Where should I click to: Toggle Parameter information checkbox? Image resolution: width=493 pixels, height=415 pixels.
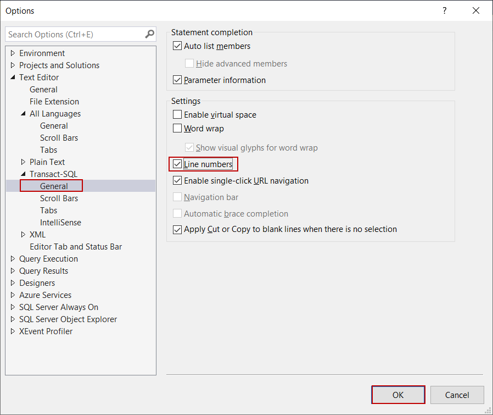click(x=177, y=80)
